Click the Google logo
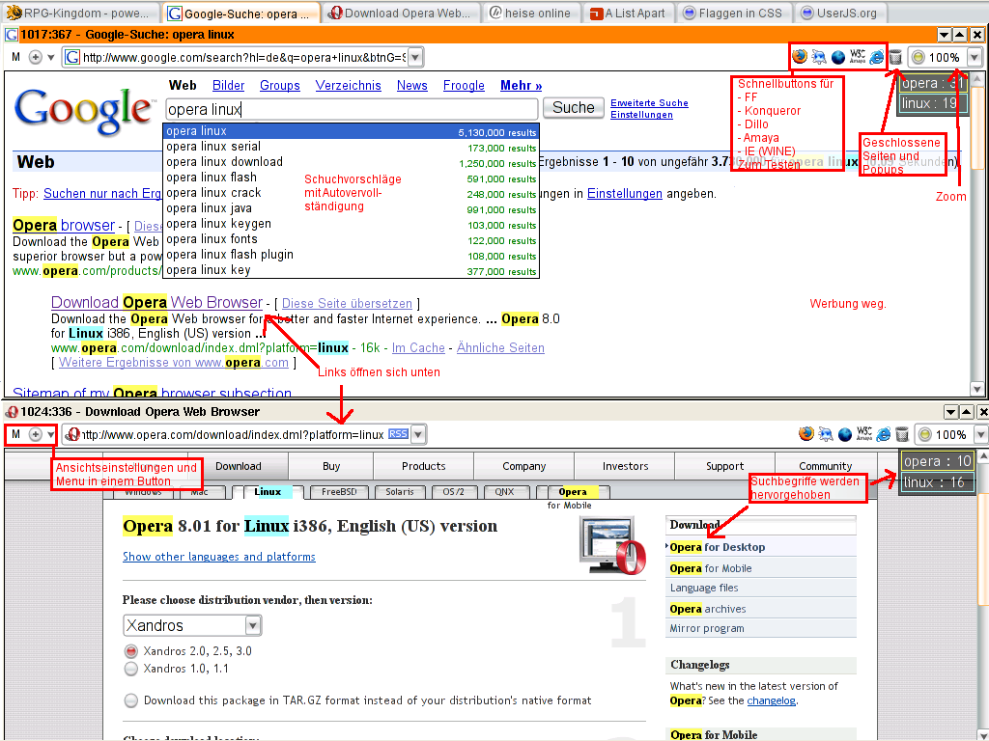 click(x=84, y=110)
